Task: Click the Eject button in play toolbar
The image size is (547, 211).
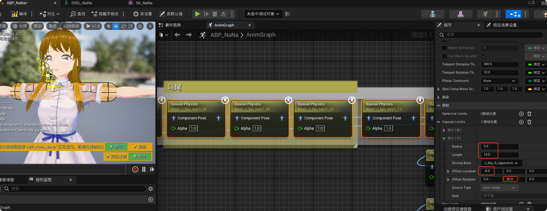Action: click(223, 14)
